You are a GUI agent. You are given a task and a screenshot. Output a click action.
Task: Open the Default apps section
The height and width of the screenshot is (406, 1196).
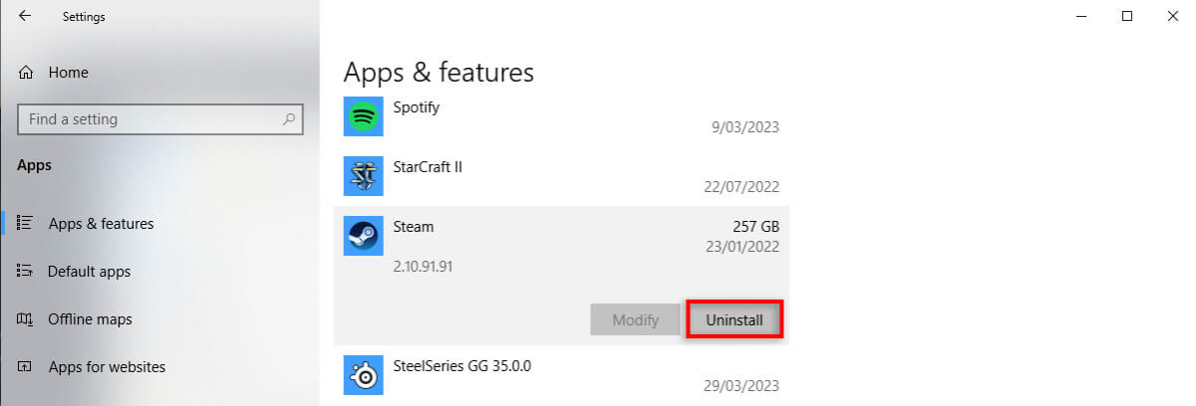pos(89,271)
